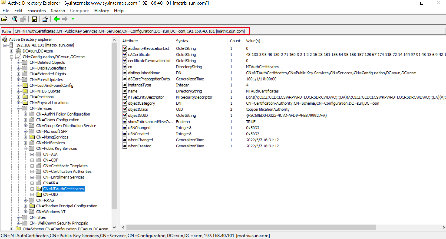Sort by the Attribute column header
The height and width of the screenshot is (239, 446).
(147, 41)
